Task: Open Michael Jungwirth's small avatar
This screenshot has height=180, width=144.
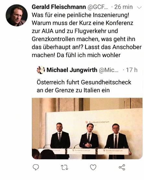Action: click(41, 70)
